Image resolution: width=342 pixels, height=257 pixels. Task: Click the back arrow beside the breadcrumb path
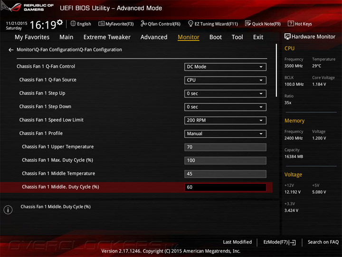click(11, 50)
